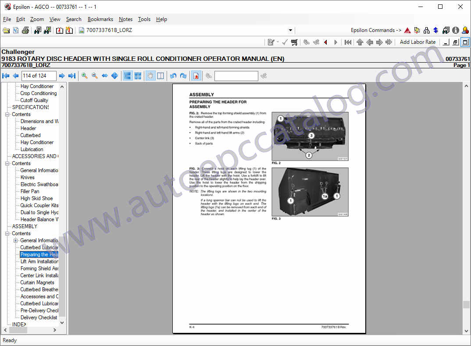Collapse the Contents node under ASSEMBLY
Viewport: 471px width, 346px height.
(x=7, y=233)
